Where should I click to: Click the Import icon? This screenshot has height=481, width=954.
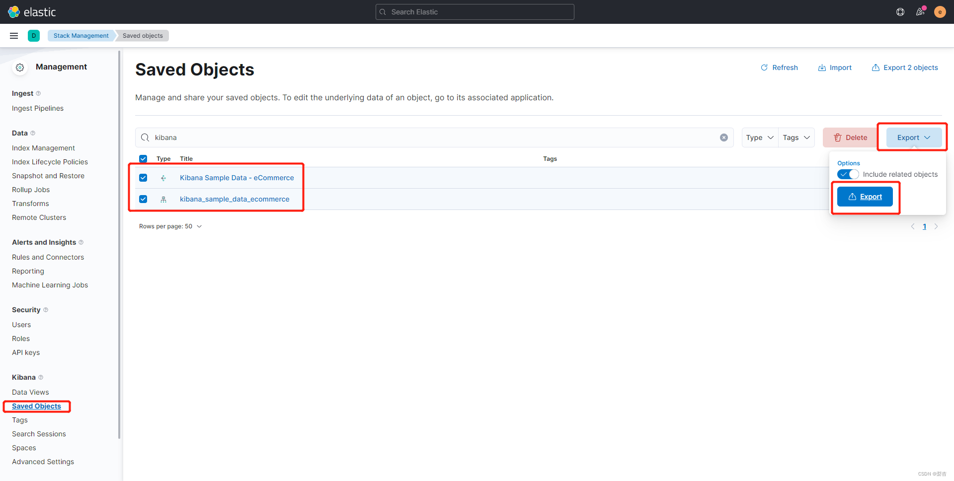[822, 68]
